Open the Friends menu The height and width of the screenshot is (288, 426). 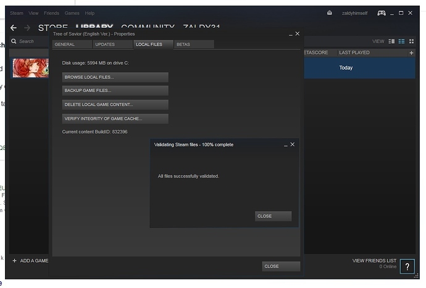pos(51,13)
